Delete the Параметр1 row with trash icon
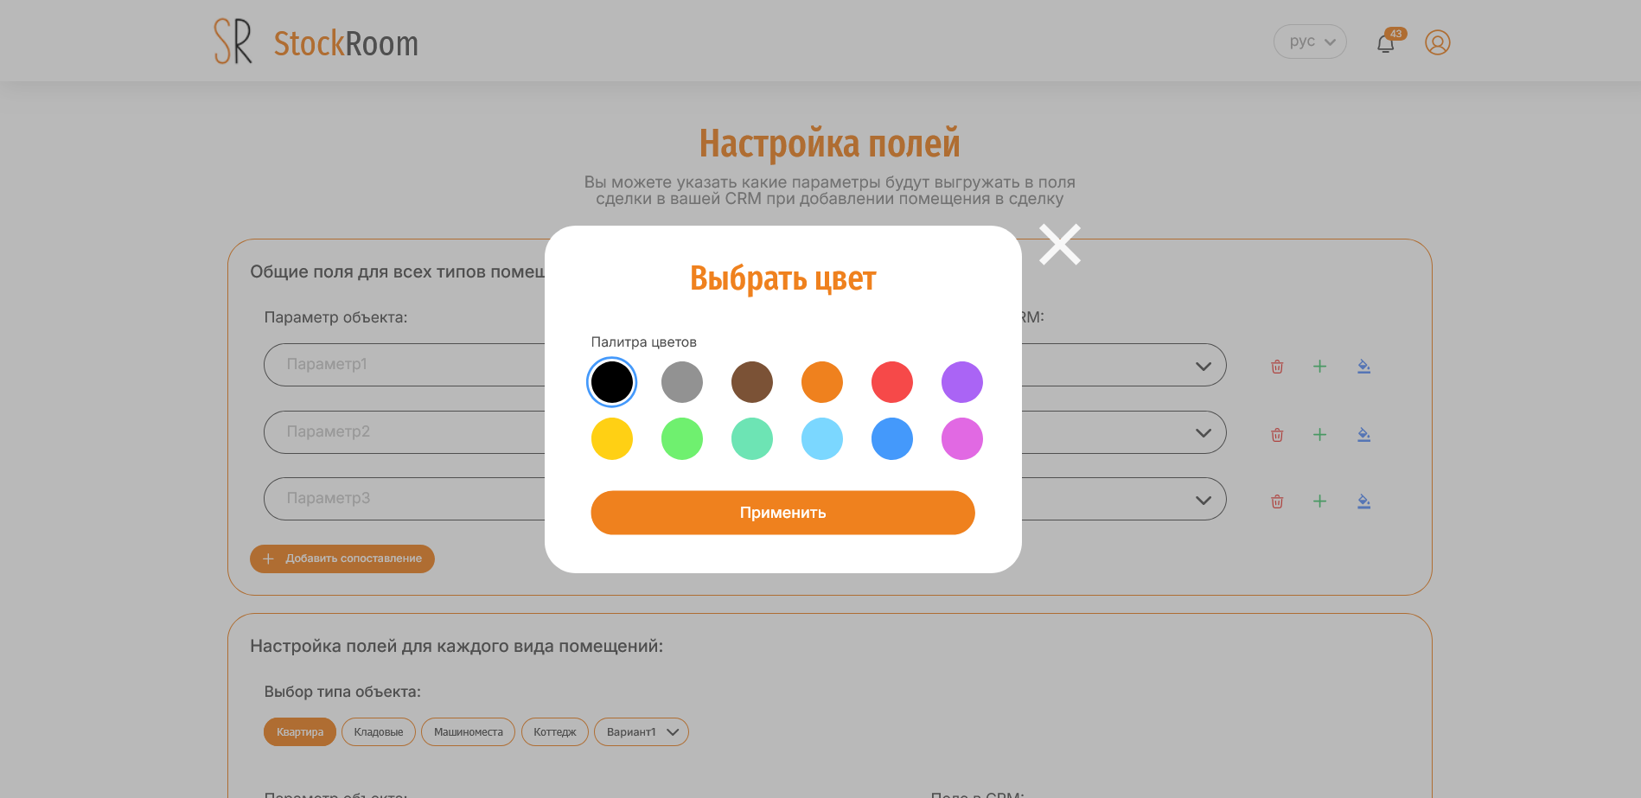This screenshot has width=1641, height=798. [1277, 367]
